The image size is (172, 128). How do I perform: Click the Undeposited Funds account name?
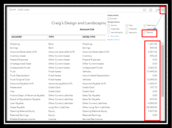point(20,68)
